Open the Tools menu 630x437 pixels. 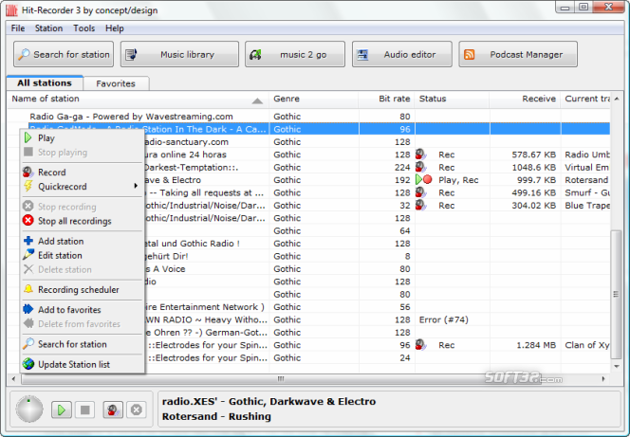click(x=84, y=28)
